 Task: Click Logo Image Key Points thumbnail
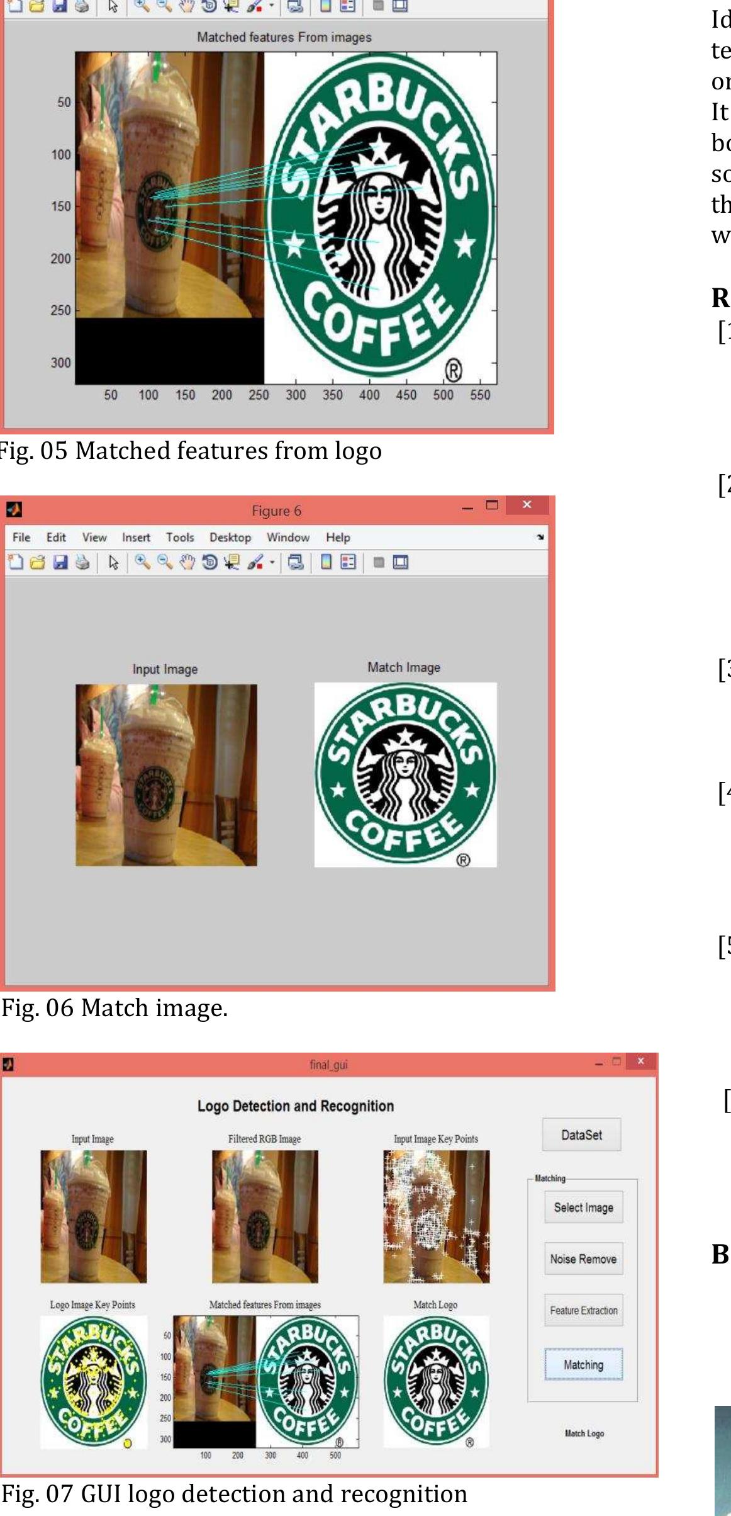[94, 1382]
